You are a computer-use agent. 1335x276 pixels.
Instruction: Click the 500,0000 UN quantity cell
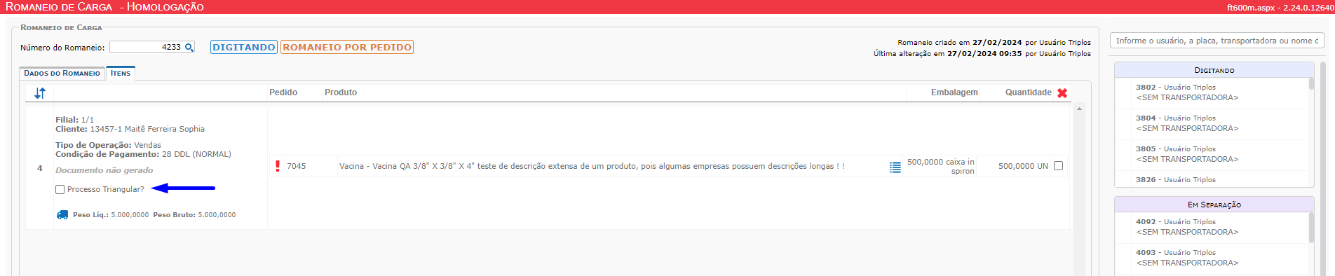pyautogui.click(x=1023, y=166)
